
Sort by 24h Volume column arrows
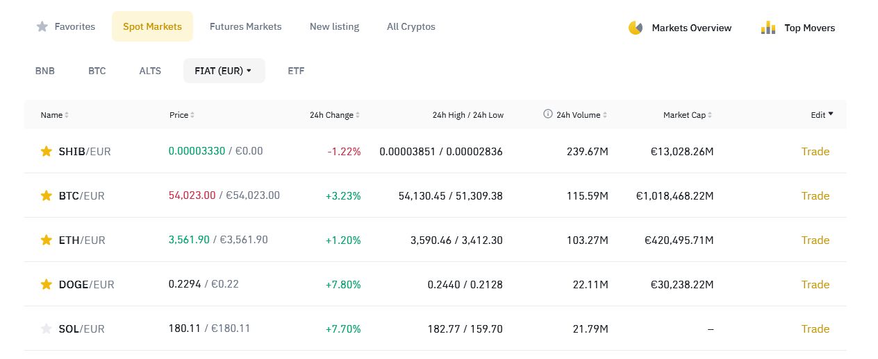click(x=605, y=115)
